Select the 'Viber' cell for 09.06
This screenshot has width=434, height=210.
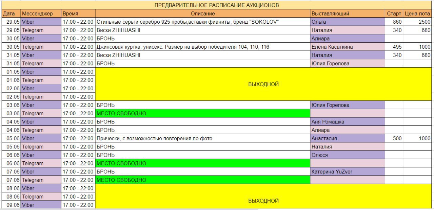click(41, 205)
